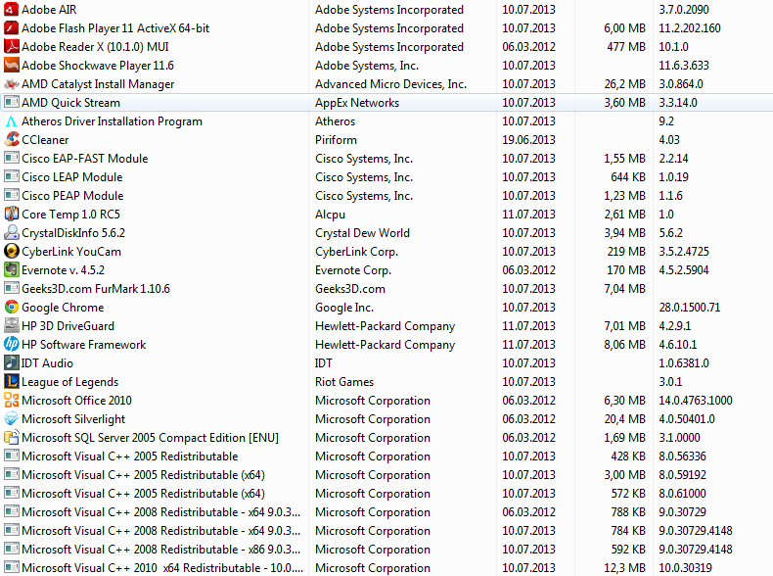Click the Adobe AIR program icon
Viewport: 773px width, 576px height.
point(12,10)
